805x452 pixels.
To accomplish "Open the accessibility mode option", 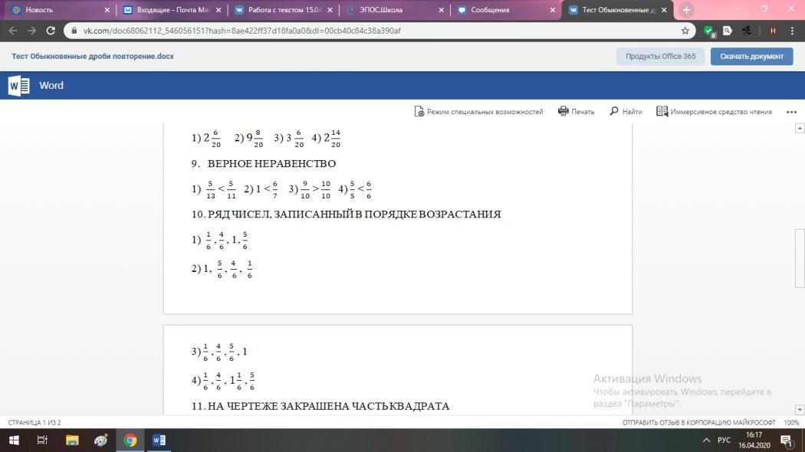I will pyautogui.click(x=478, y=111).
